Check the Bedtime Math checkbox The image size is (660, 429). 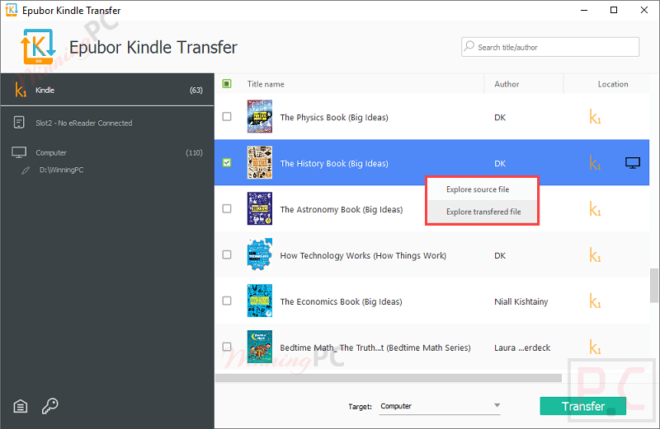(227, 347)
